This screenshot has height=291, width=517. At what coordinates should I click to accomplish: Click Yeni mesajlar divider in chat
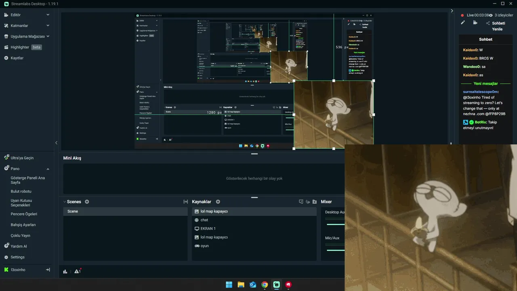click(486, 84)
